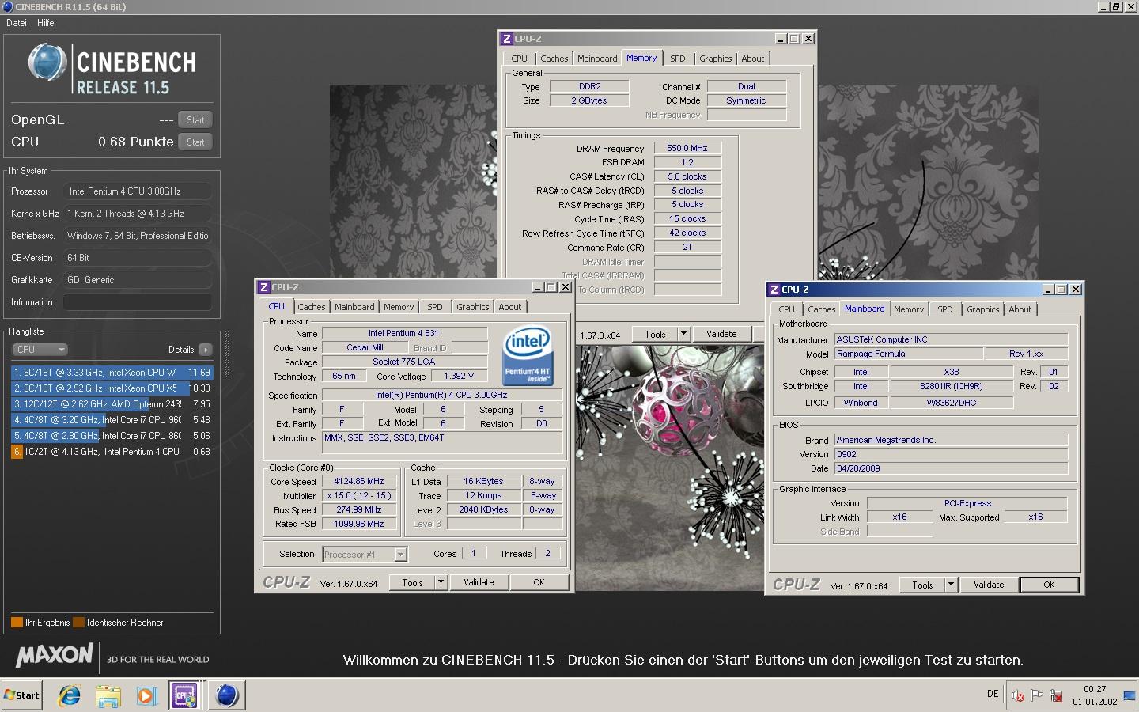Open the Tools dropdown arrow in Memory window
This screenshot has height=712, width=1139.
684,334
